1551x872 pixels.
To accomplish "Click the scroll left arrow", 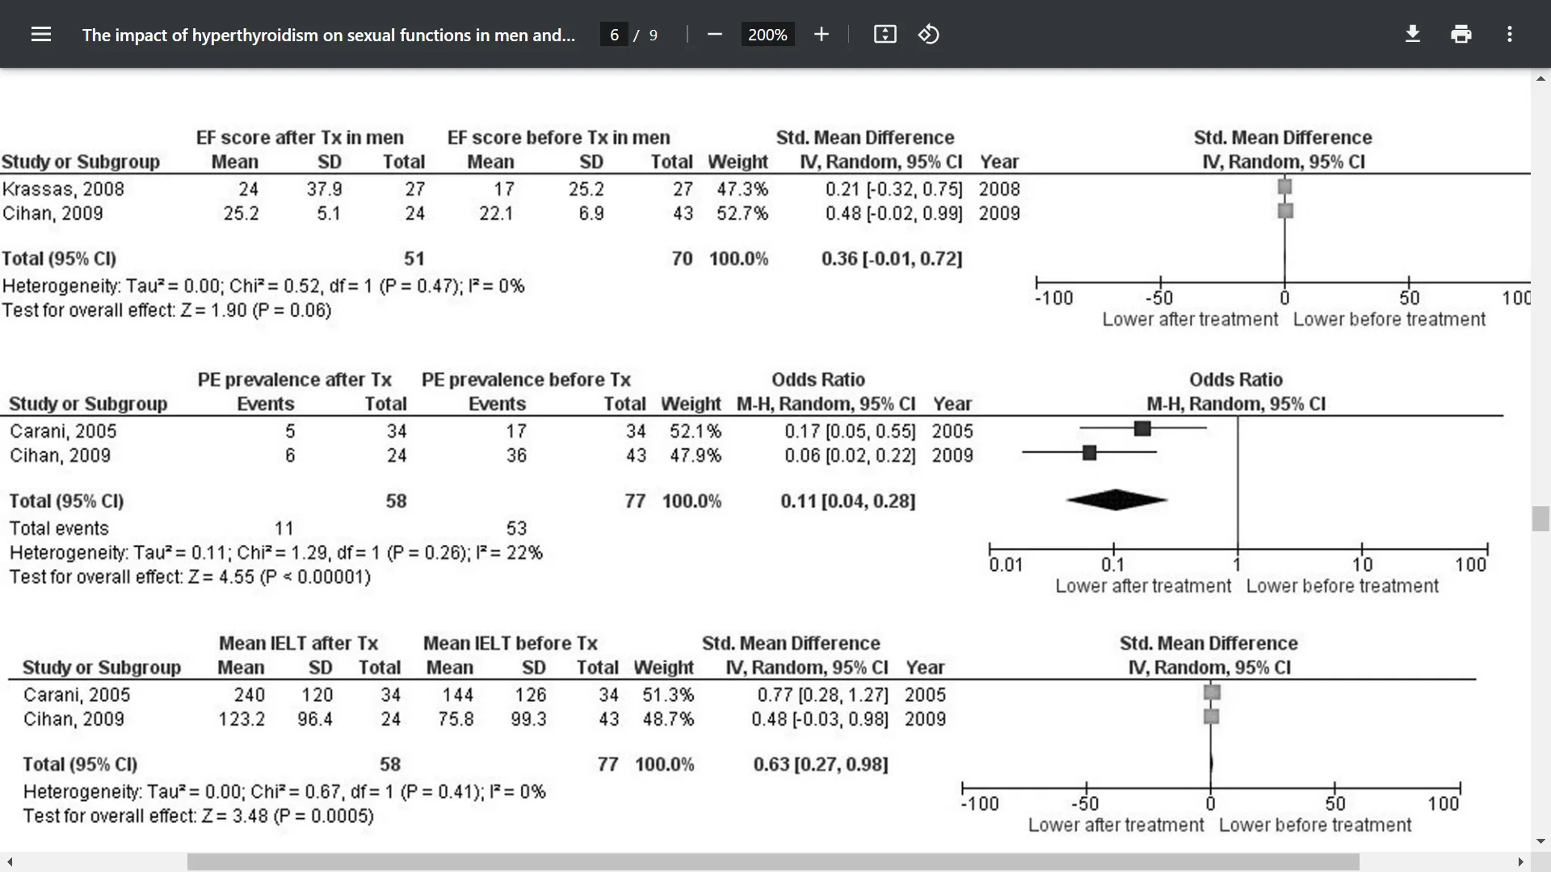I will coord(9,862).
